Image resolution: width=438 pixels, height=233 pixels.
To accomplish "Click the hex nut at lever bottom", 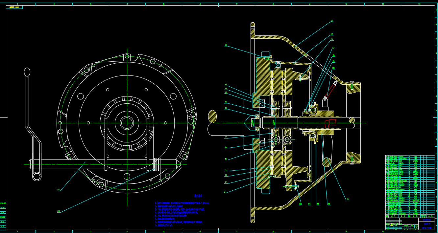I will tap(37, 177).
